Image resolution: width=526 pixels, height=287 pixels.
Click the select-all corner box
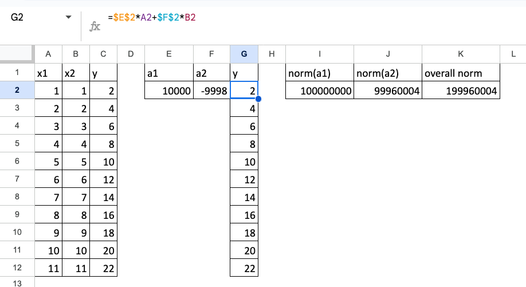click(17, 54)
